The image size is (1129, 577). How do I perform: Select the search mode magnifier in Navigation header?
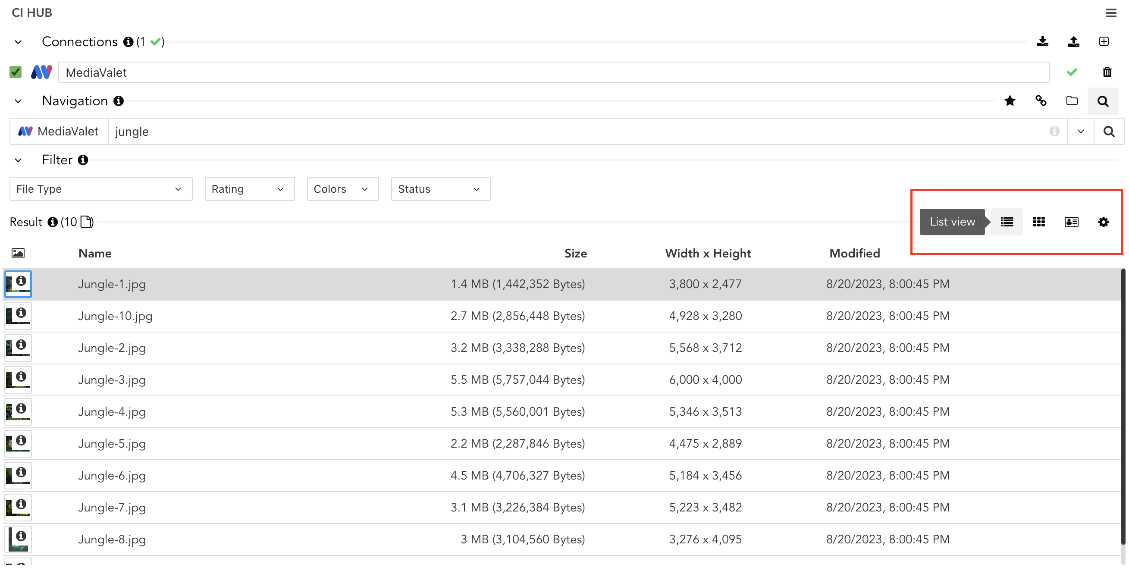click(1103, 101)
